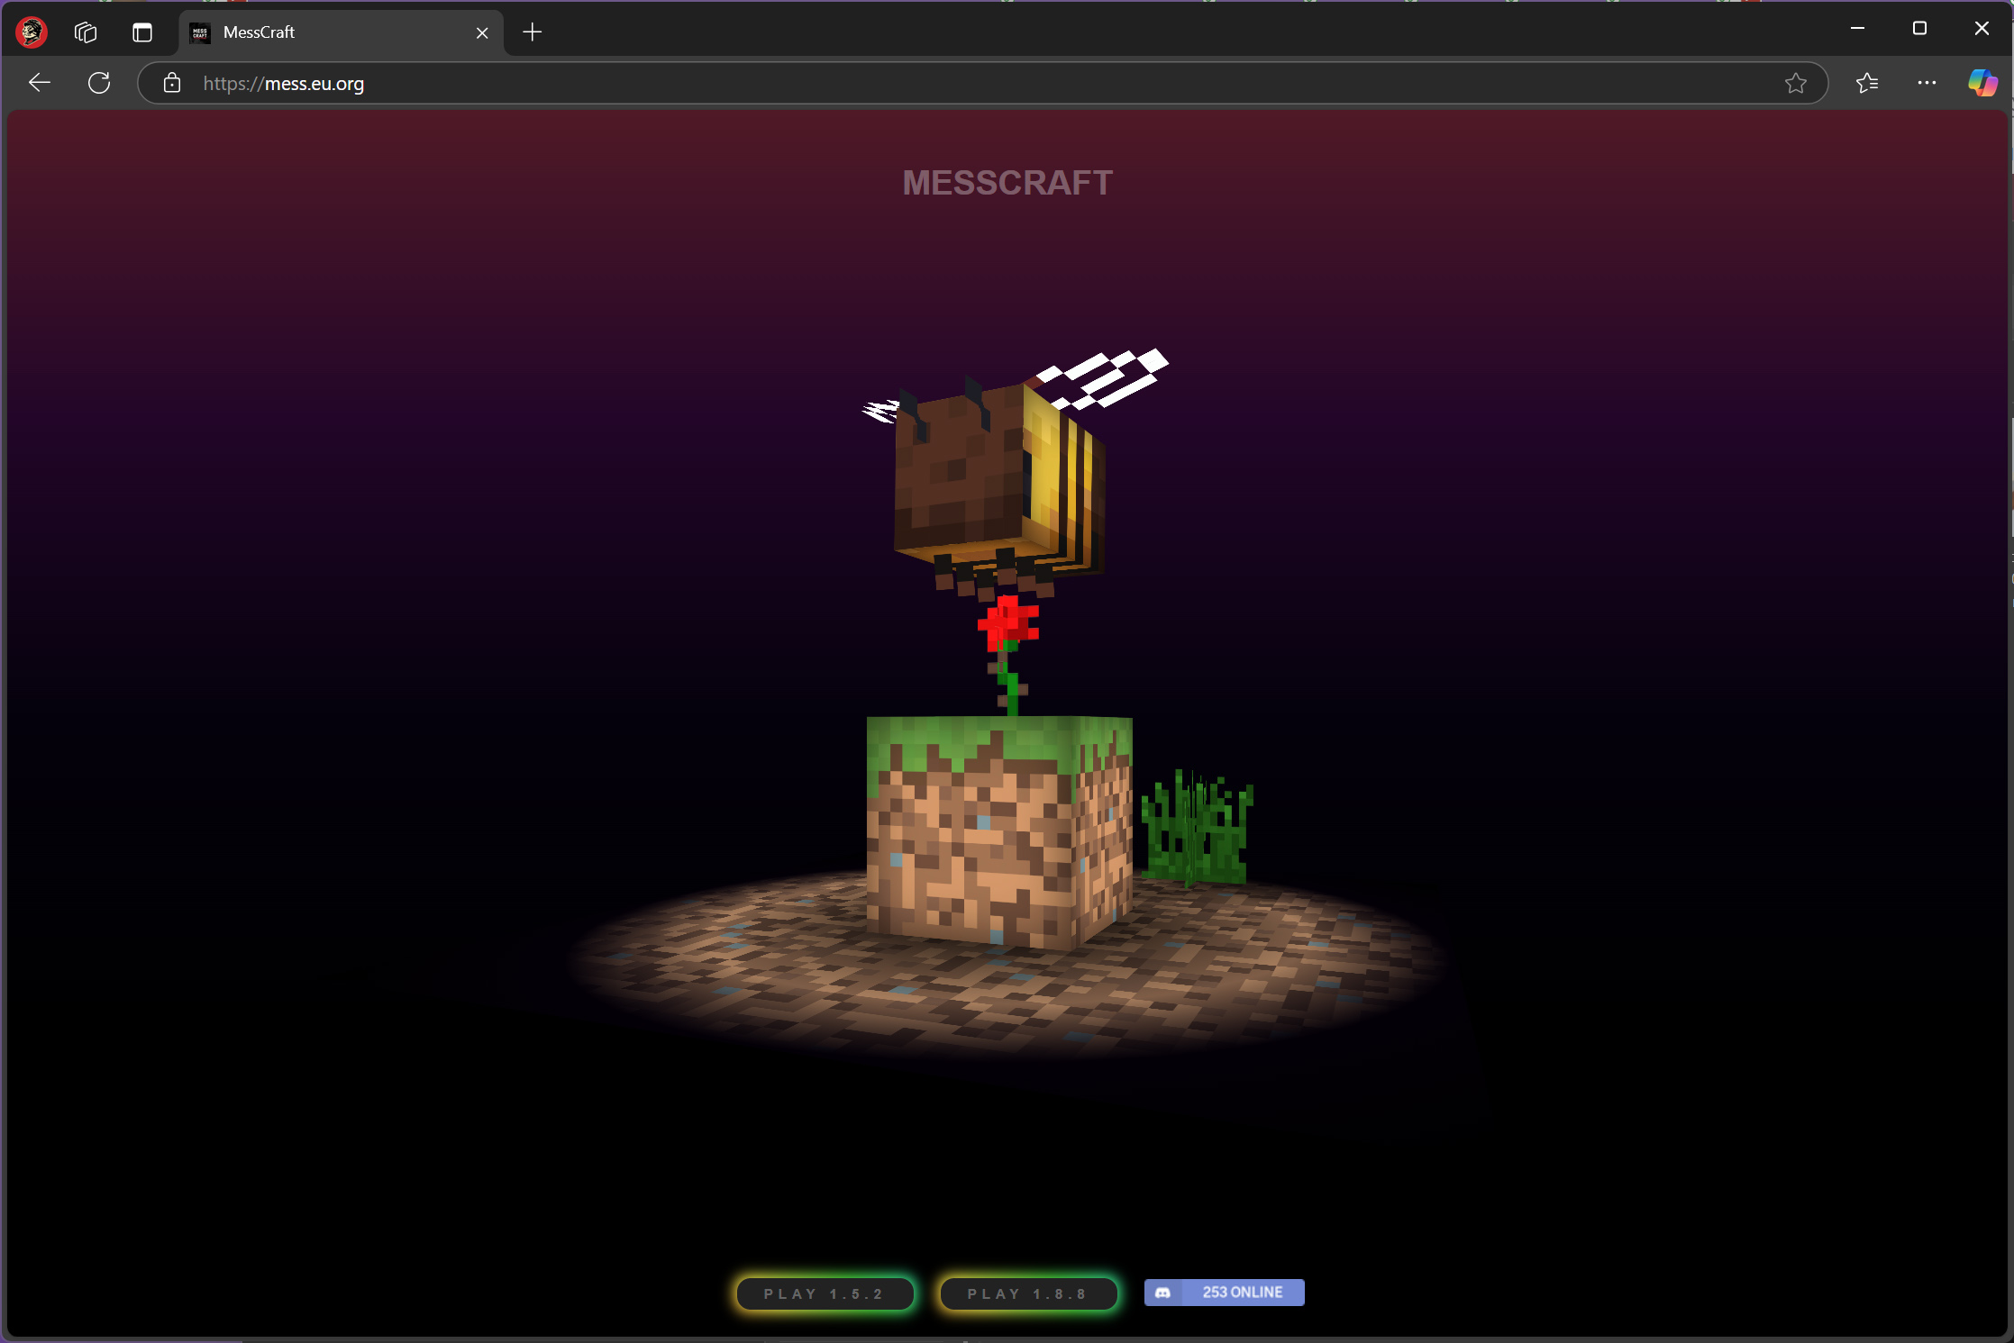
Task: Click the grass block in the scene
Action: point(998,833)
